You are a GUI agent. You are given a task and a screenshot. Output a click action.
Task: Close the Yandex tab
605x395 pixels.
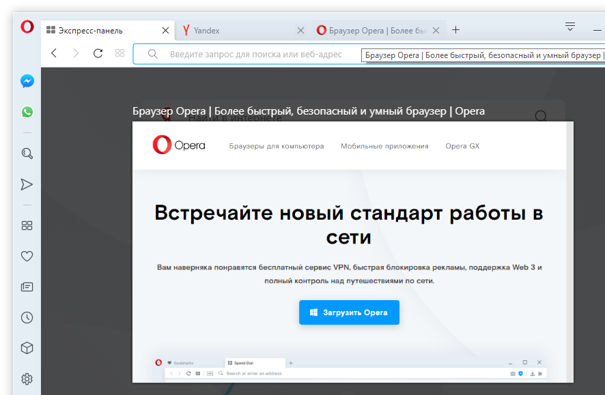[x=300, y=31]
